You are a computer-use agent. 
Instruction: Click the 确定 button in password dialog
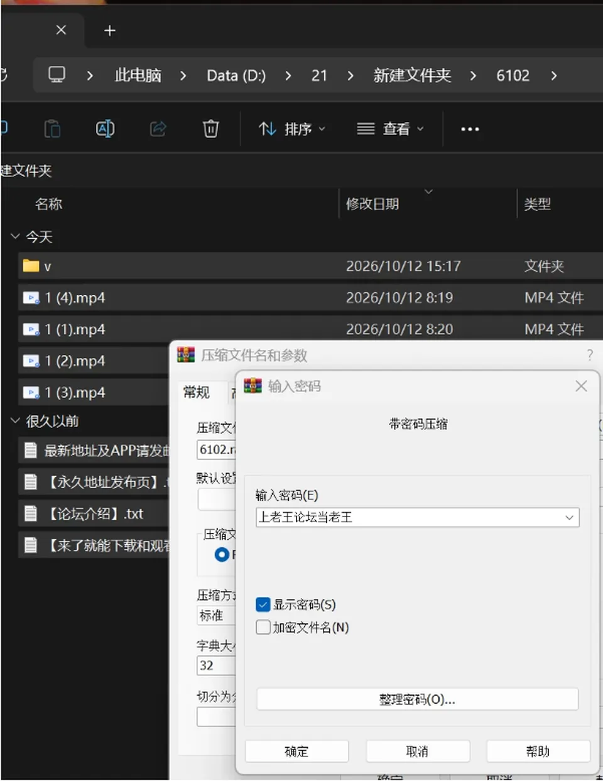coord(296,751)
